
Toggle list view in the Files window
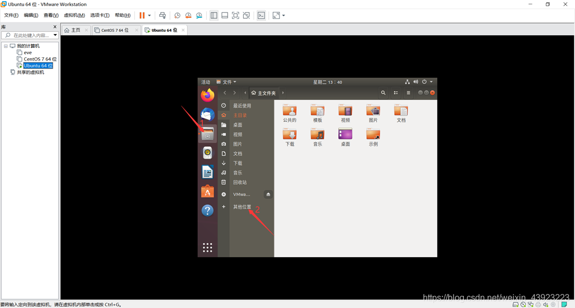tap(396, 93)
